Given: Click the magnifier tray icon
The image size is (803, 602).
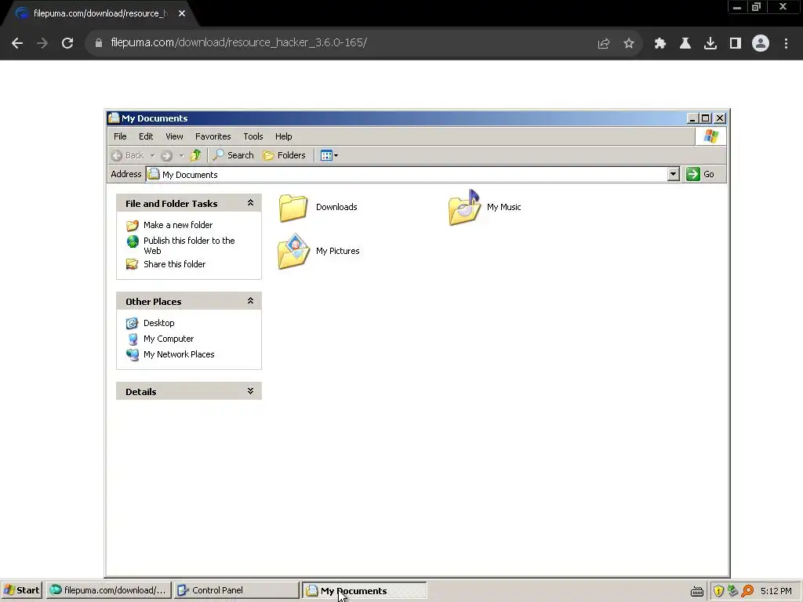Looking at the screenshot, I should point(747,591).
